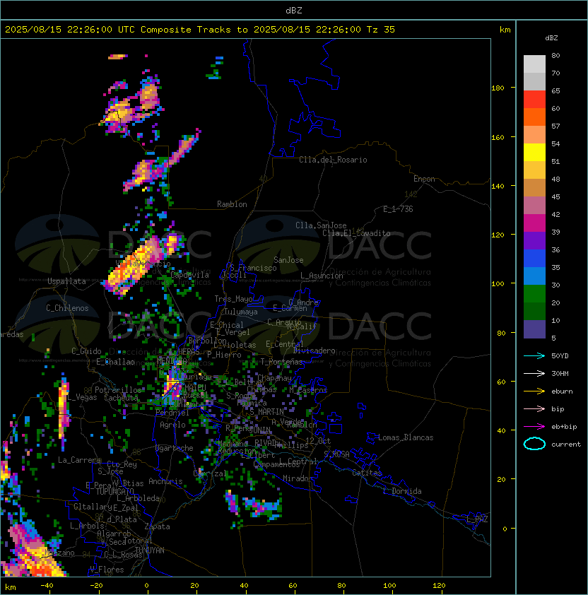The width and height of the screenshot is (588, 595).
Task: Click the 'Capdevila' map label
Action: [190, 275]
